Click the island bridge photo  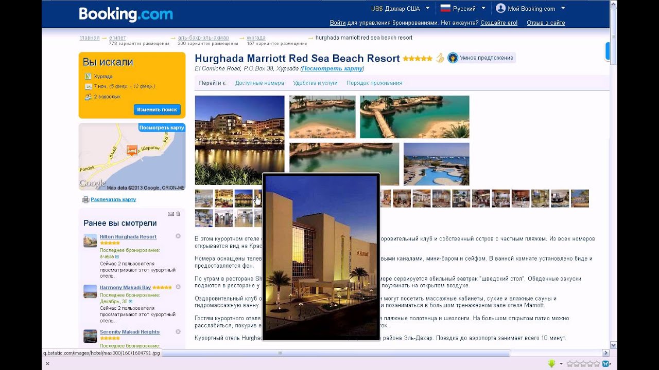pyautogui.click(x=414, y=117)
